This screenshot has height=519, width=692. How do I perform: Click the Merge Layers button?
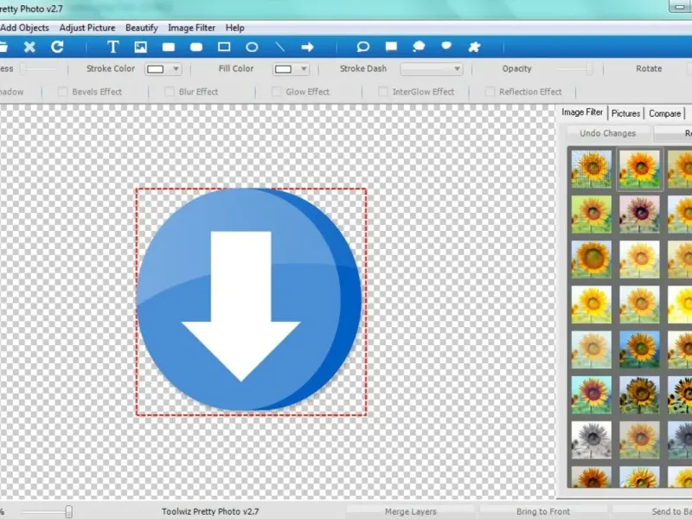(x=410, y=511)
